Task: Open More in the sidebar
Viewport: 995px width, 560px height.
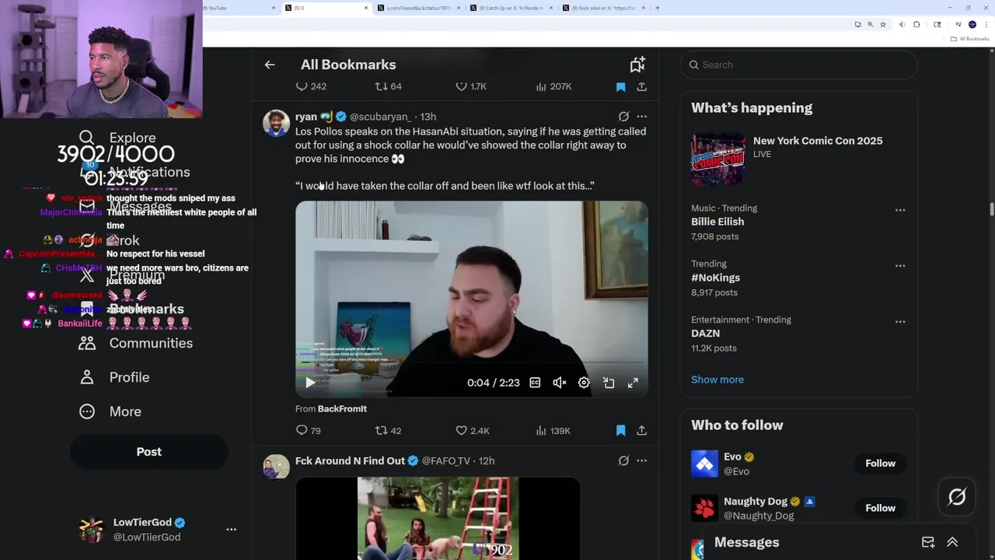Action: pos(110,411)
